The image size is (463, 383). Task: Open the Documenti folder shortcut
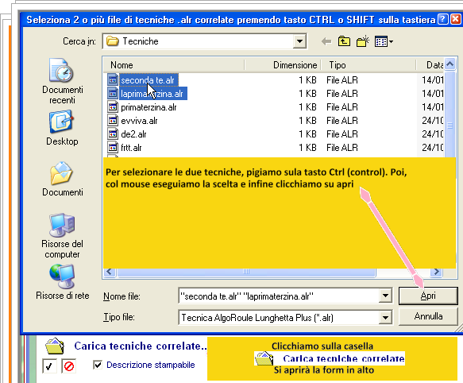click(x=62, y=179)
